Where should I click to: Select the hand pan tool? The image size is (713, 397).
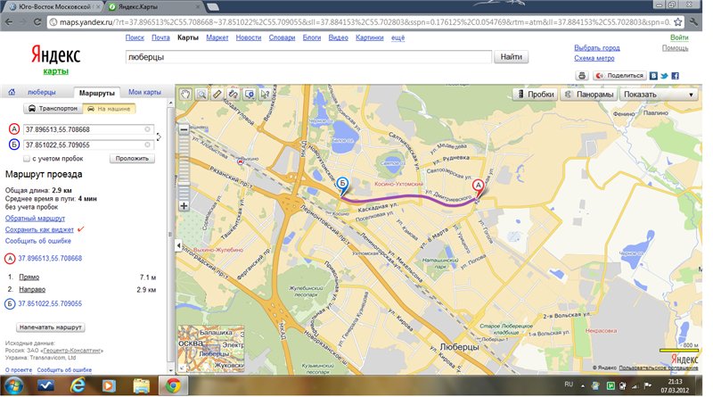[186, 94]
